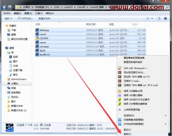Image resolution: width=172 pixels, height=136 pixels.
Task: Click the Notepad++ icon in context menu
Action: pos(120,68)
